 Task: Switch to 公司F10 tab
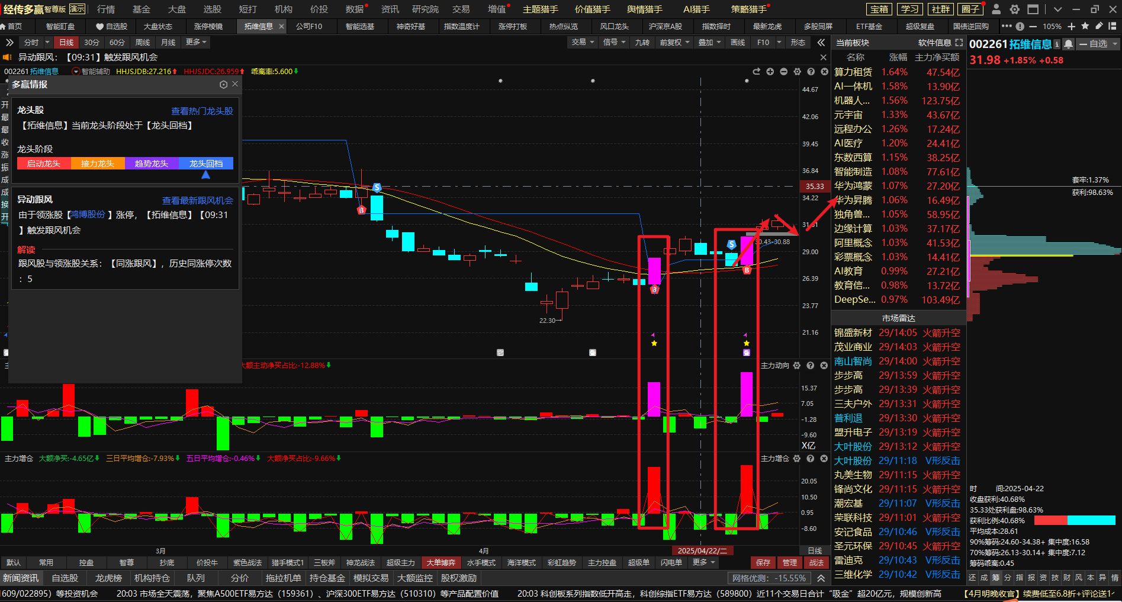[x=309, y=27]
